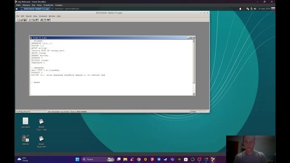The height and width of the screenshot is (163, 290).
Task: Click the Clock field in GPSS status bar
Action: (x=198, y=112)
